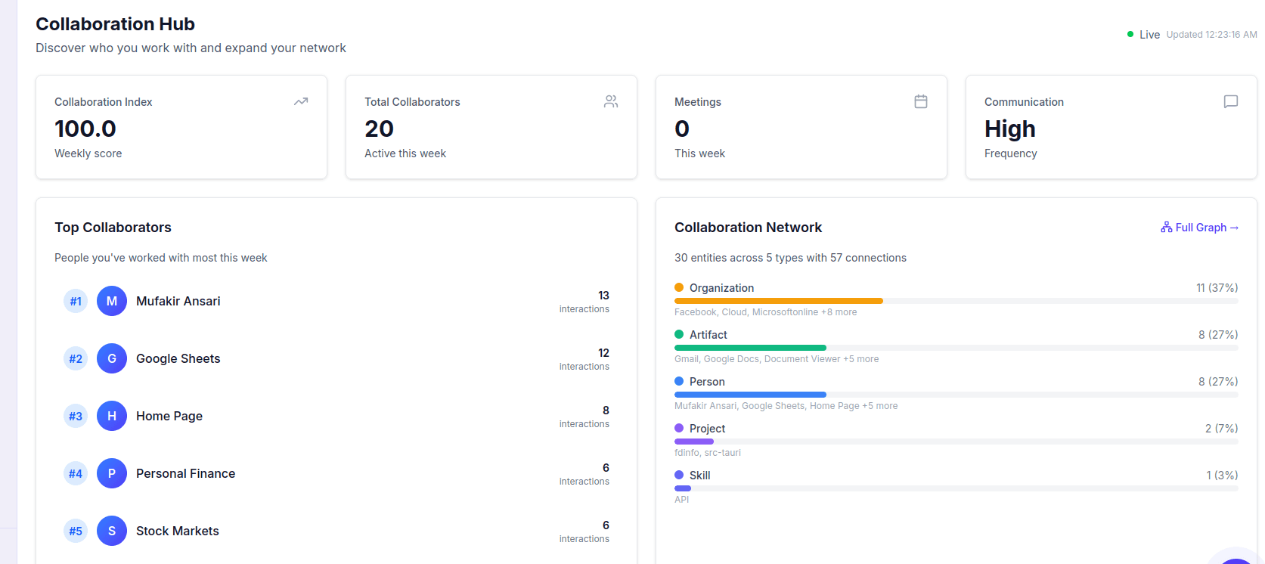Click the Total Collaborators people icon
This screenshot has height=564, width=1265.
point(611,101)
